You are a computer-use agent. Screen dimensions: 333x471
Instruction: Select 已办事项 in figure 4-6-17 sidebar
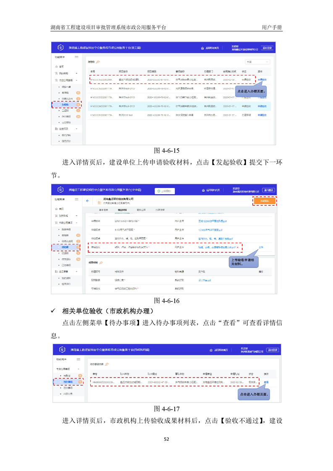coord(68,388)
